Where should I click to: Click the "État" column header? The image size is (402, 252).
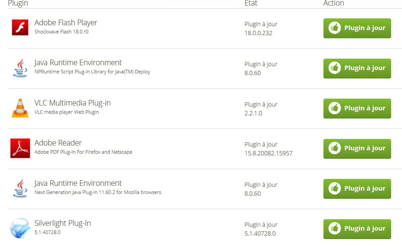point(251,3)
